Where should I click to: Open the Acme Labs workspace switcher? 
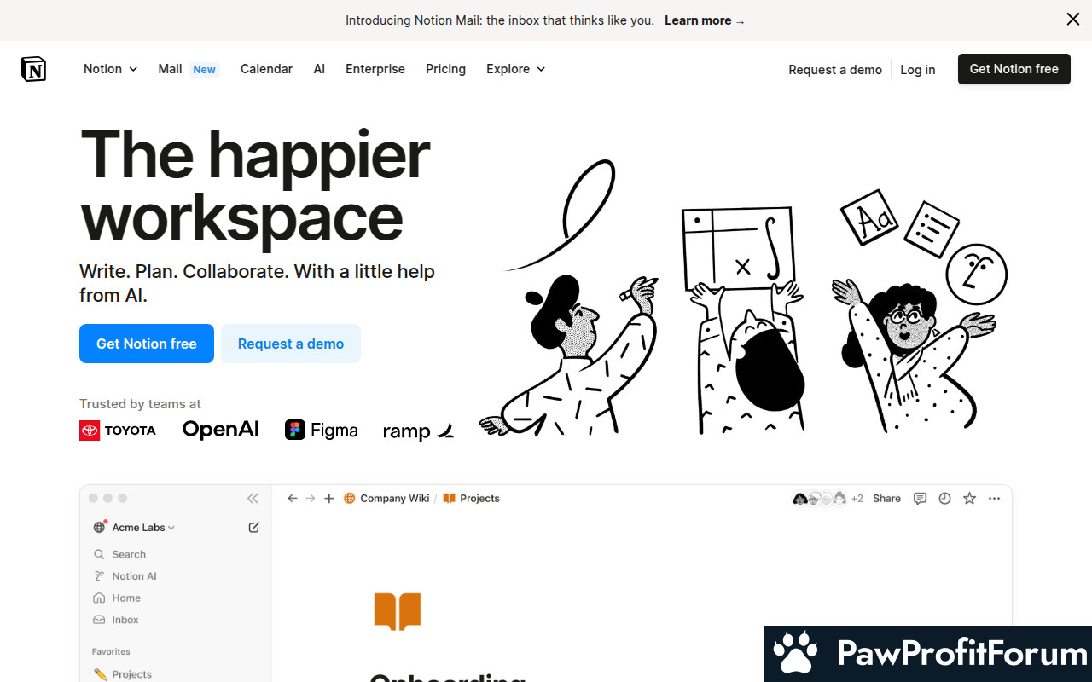[x=134, y=528]
